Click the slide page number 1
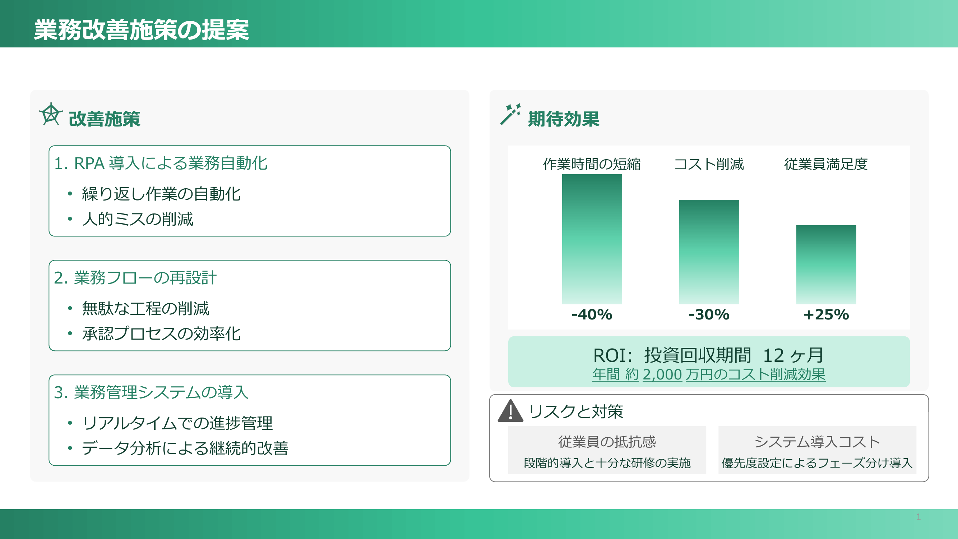This screenshot has height=539, width=958. pos(918,517)
